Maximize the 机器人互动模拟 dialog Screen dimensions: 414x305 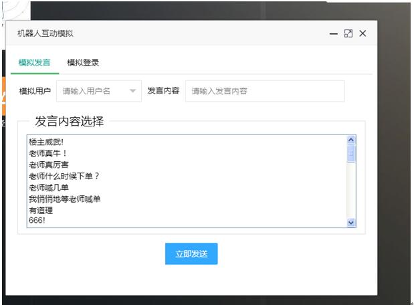click(348, 33)
